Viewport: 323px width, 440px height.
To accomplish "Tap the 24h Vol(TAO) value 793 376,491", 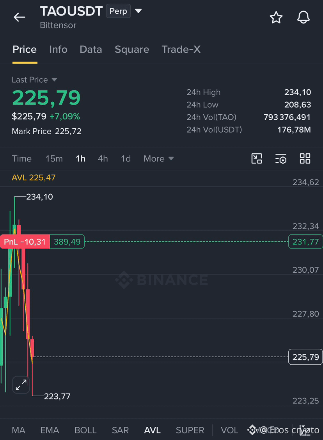I will [287, 117].
